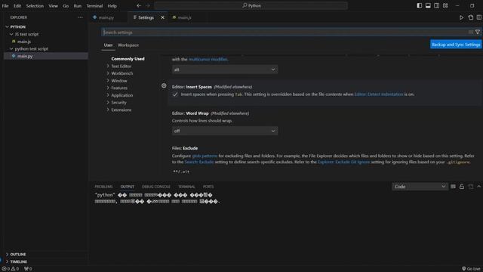This screenshot has height=272, width=483.
Task: Switch to DEBUG CONSOLE panel tab
Action: [156, 187]
